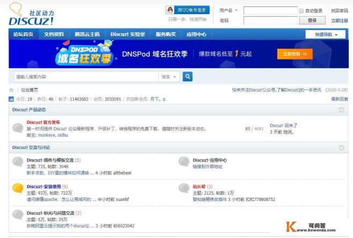Click the statistics chart icon beside 今日
353x238 pixels.
click(x=11, y=99)
